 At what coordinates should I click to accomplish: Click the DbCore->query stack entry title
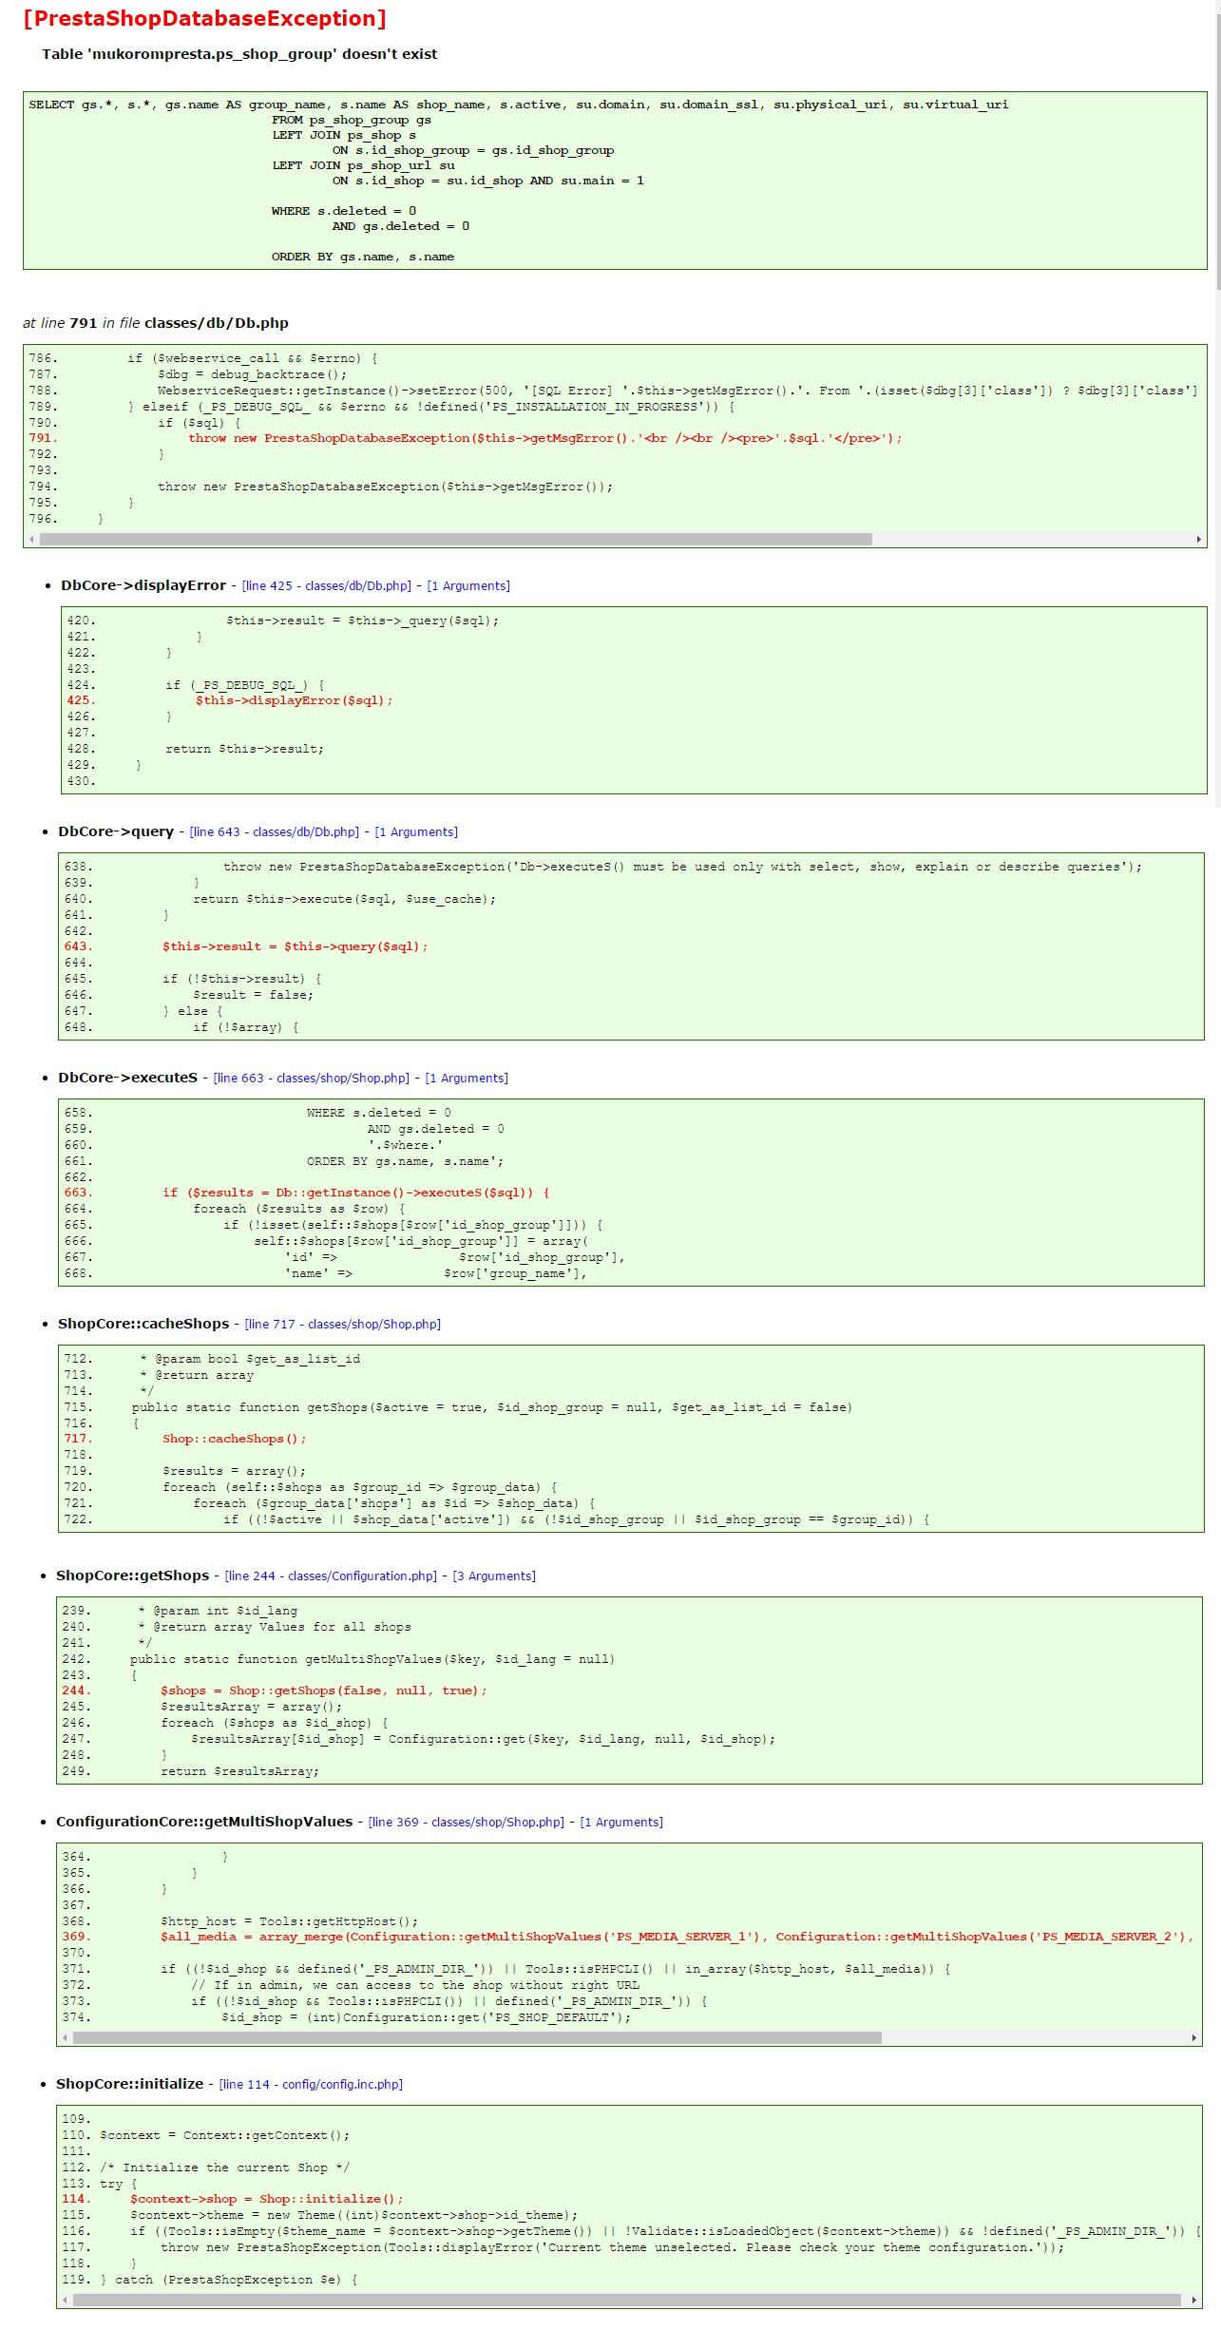pos(116,831)
